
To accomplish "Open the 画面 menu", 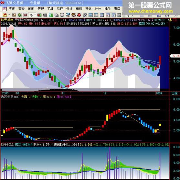I will click(x=31, y=9).
